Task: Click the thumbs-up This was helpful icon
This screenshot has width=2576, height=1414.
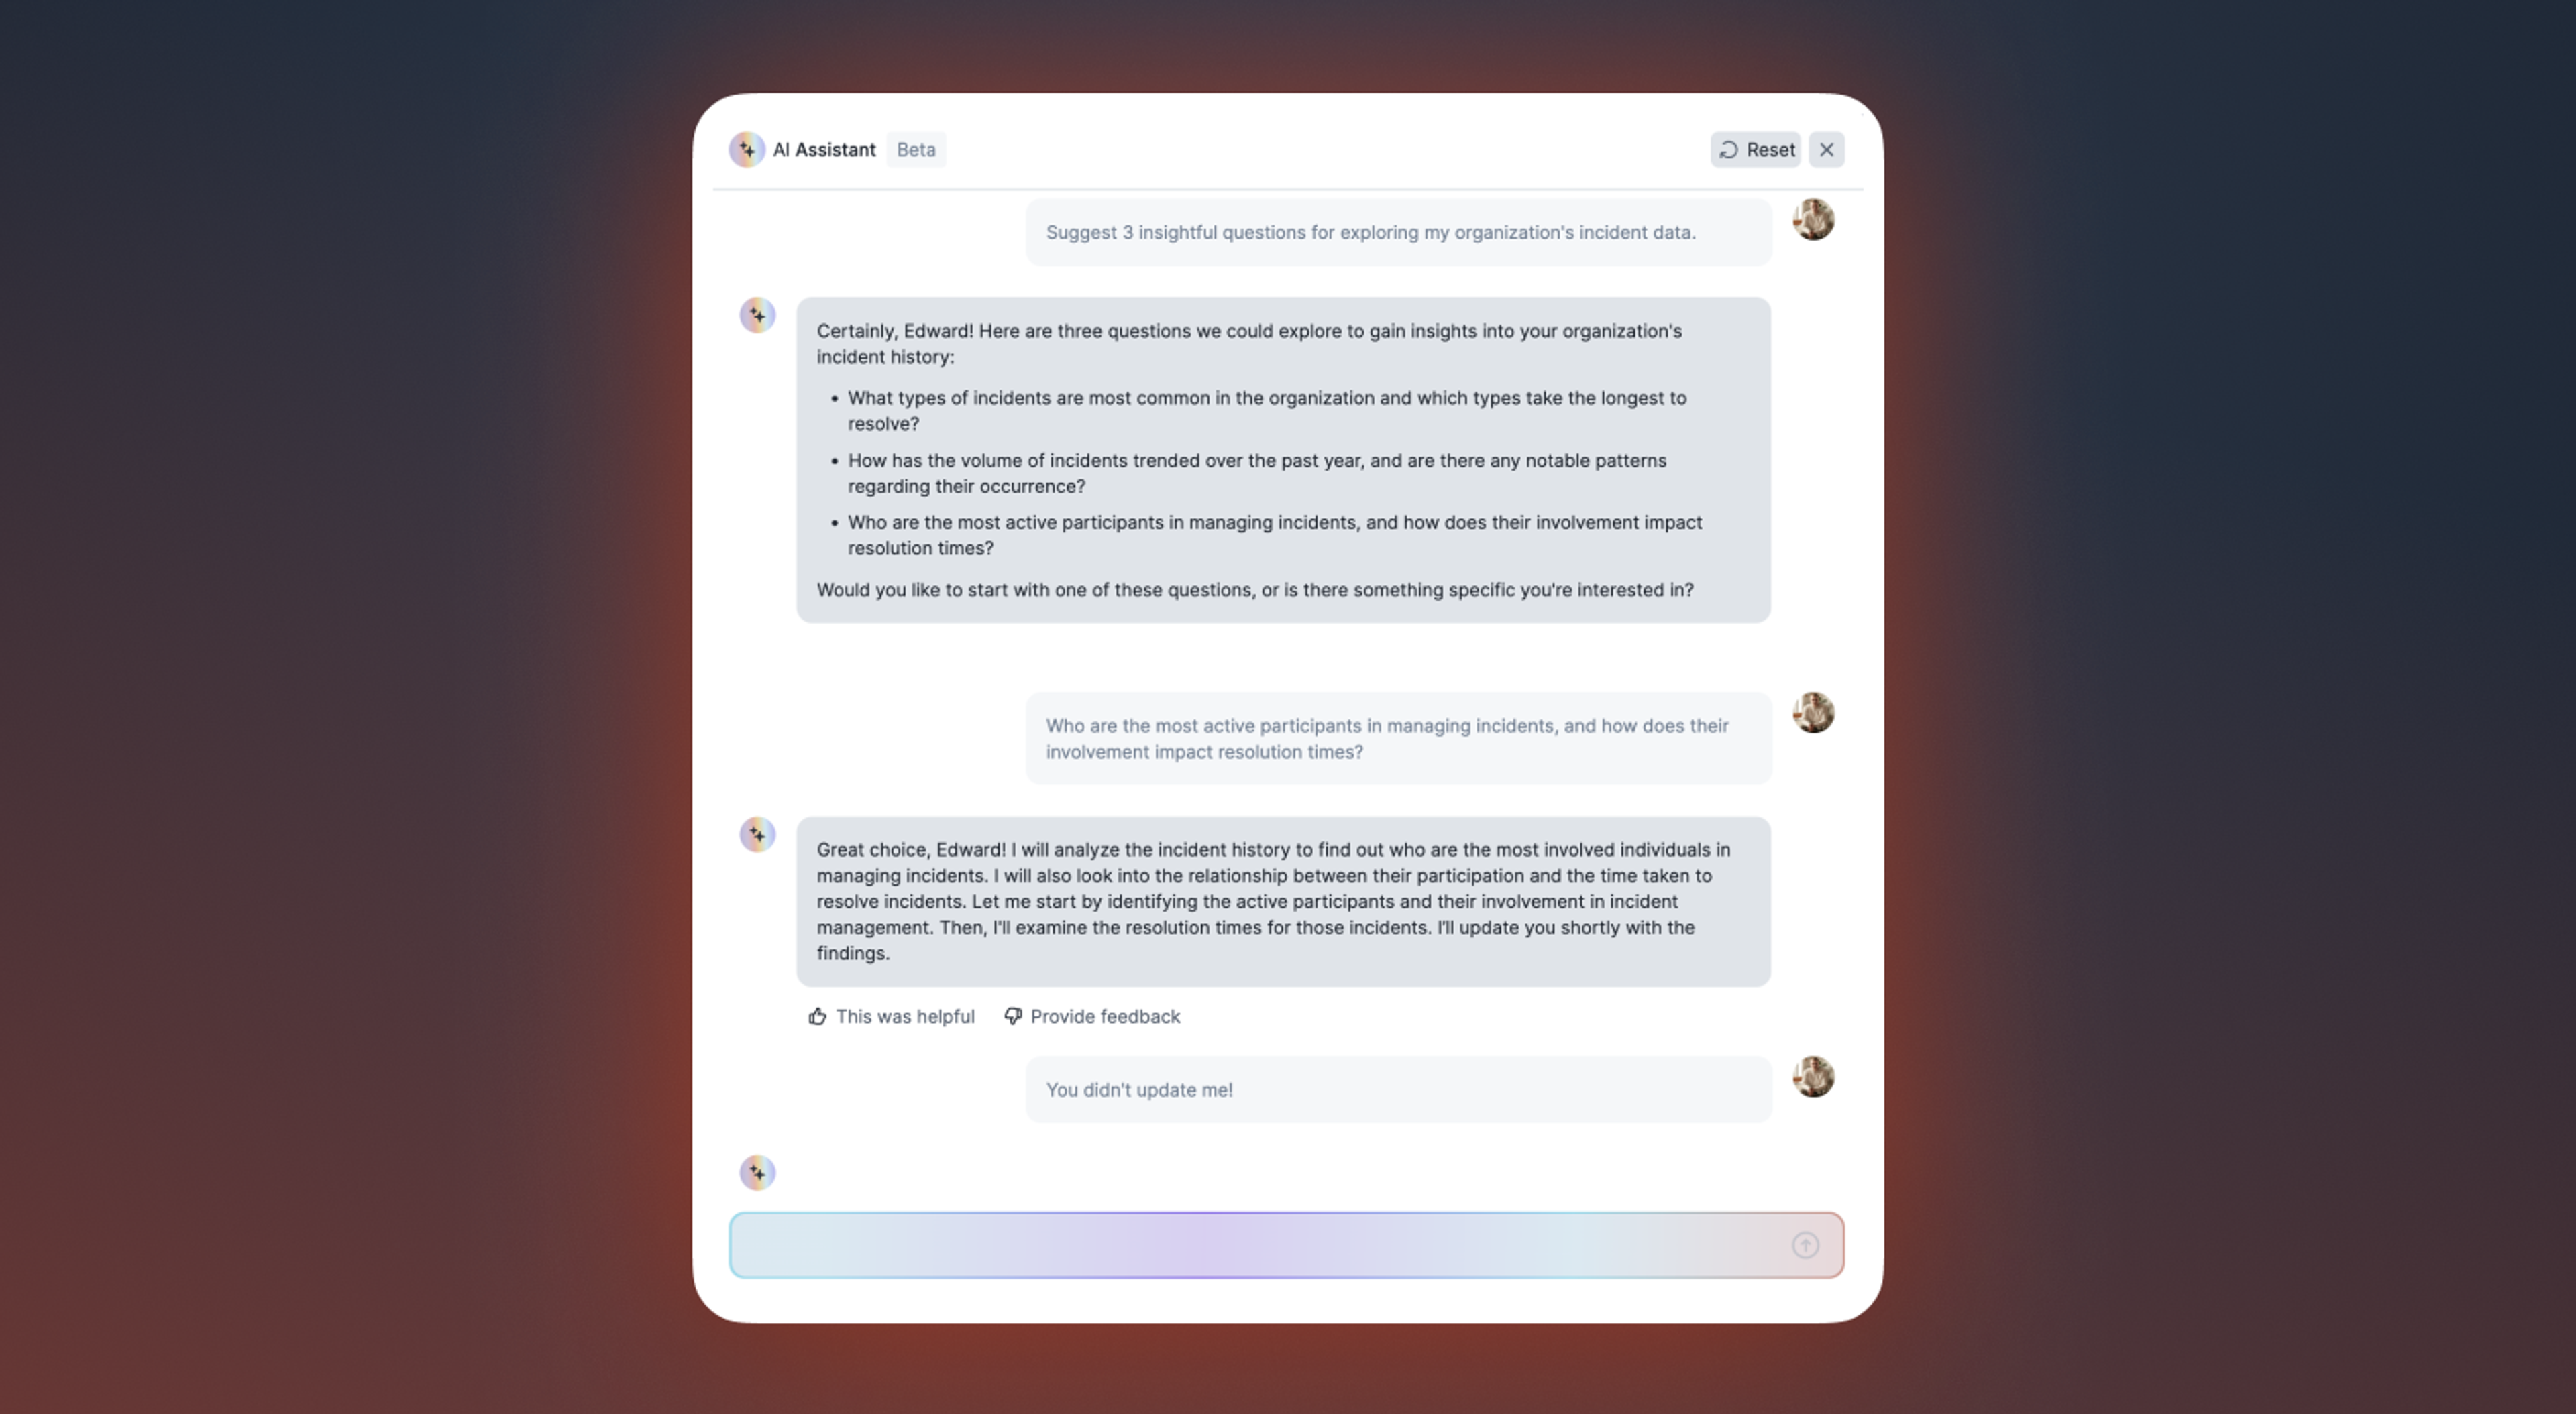Action: click(817, 1016)
